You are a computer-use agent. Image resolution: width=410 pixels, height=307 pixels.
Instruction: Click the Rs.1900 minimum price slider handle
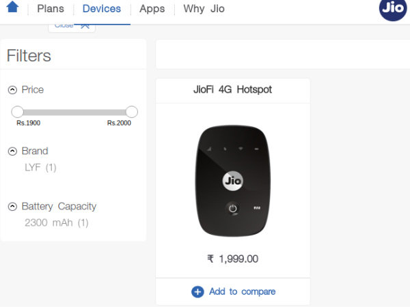pos(18,112)
